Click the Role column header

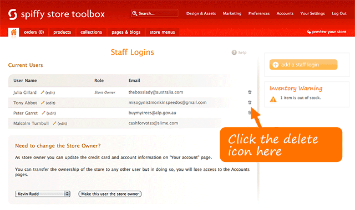pos(99,81)
